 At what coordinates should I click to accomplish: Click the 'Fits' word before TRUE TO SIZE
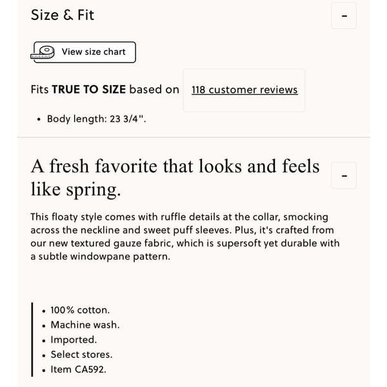[x=39, y=90]
